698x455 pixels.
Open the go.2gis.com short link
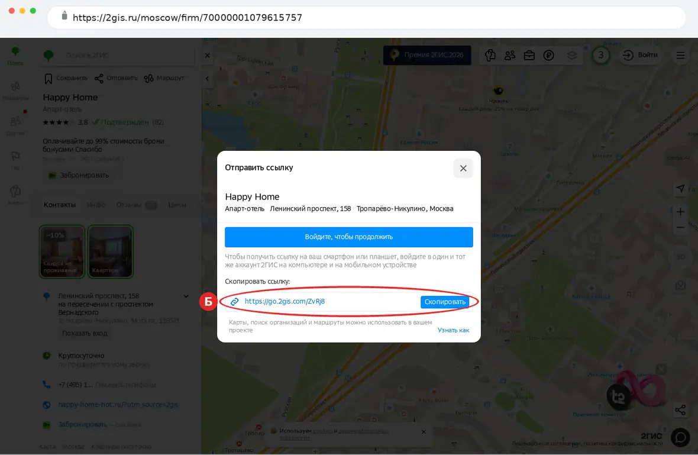(x=285, y=301)
